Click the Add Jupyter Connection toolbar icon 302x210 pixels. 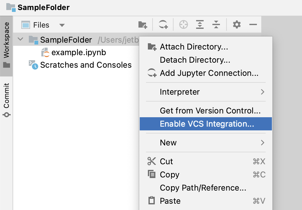coord(163,25)
